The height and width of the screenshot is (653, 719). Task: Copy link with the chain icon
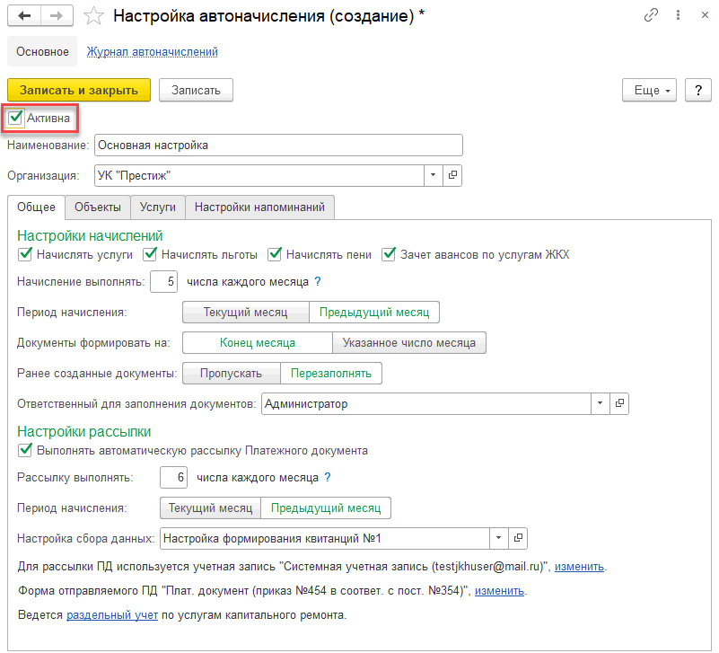[x=651, y=15]
